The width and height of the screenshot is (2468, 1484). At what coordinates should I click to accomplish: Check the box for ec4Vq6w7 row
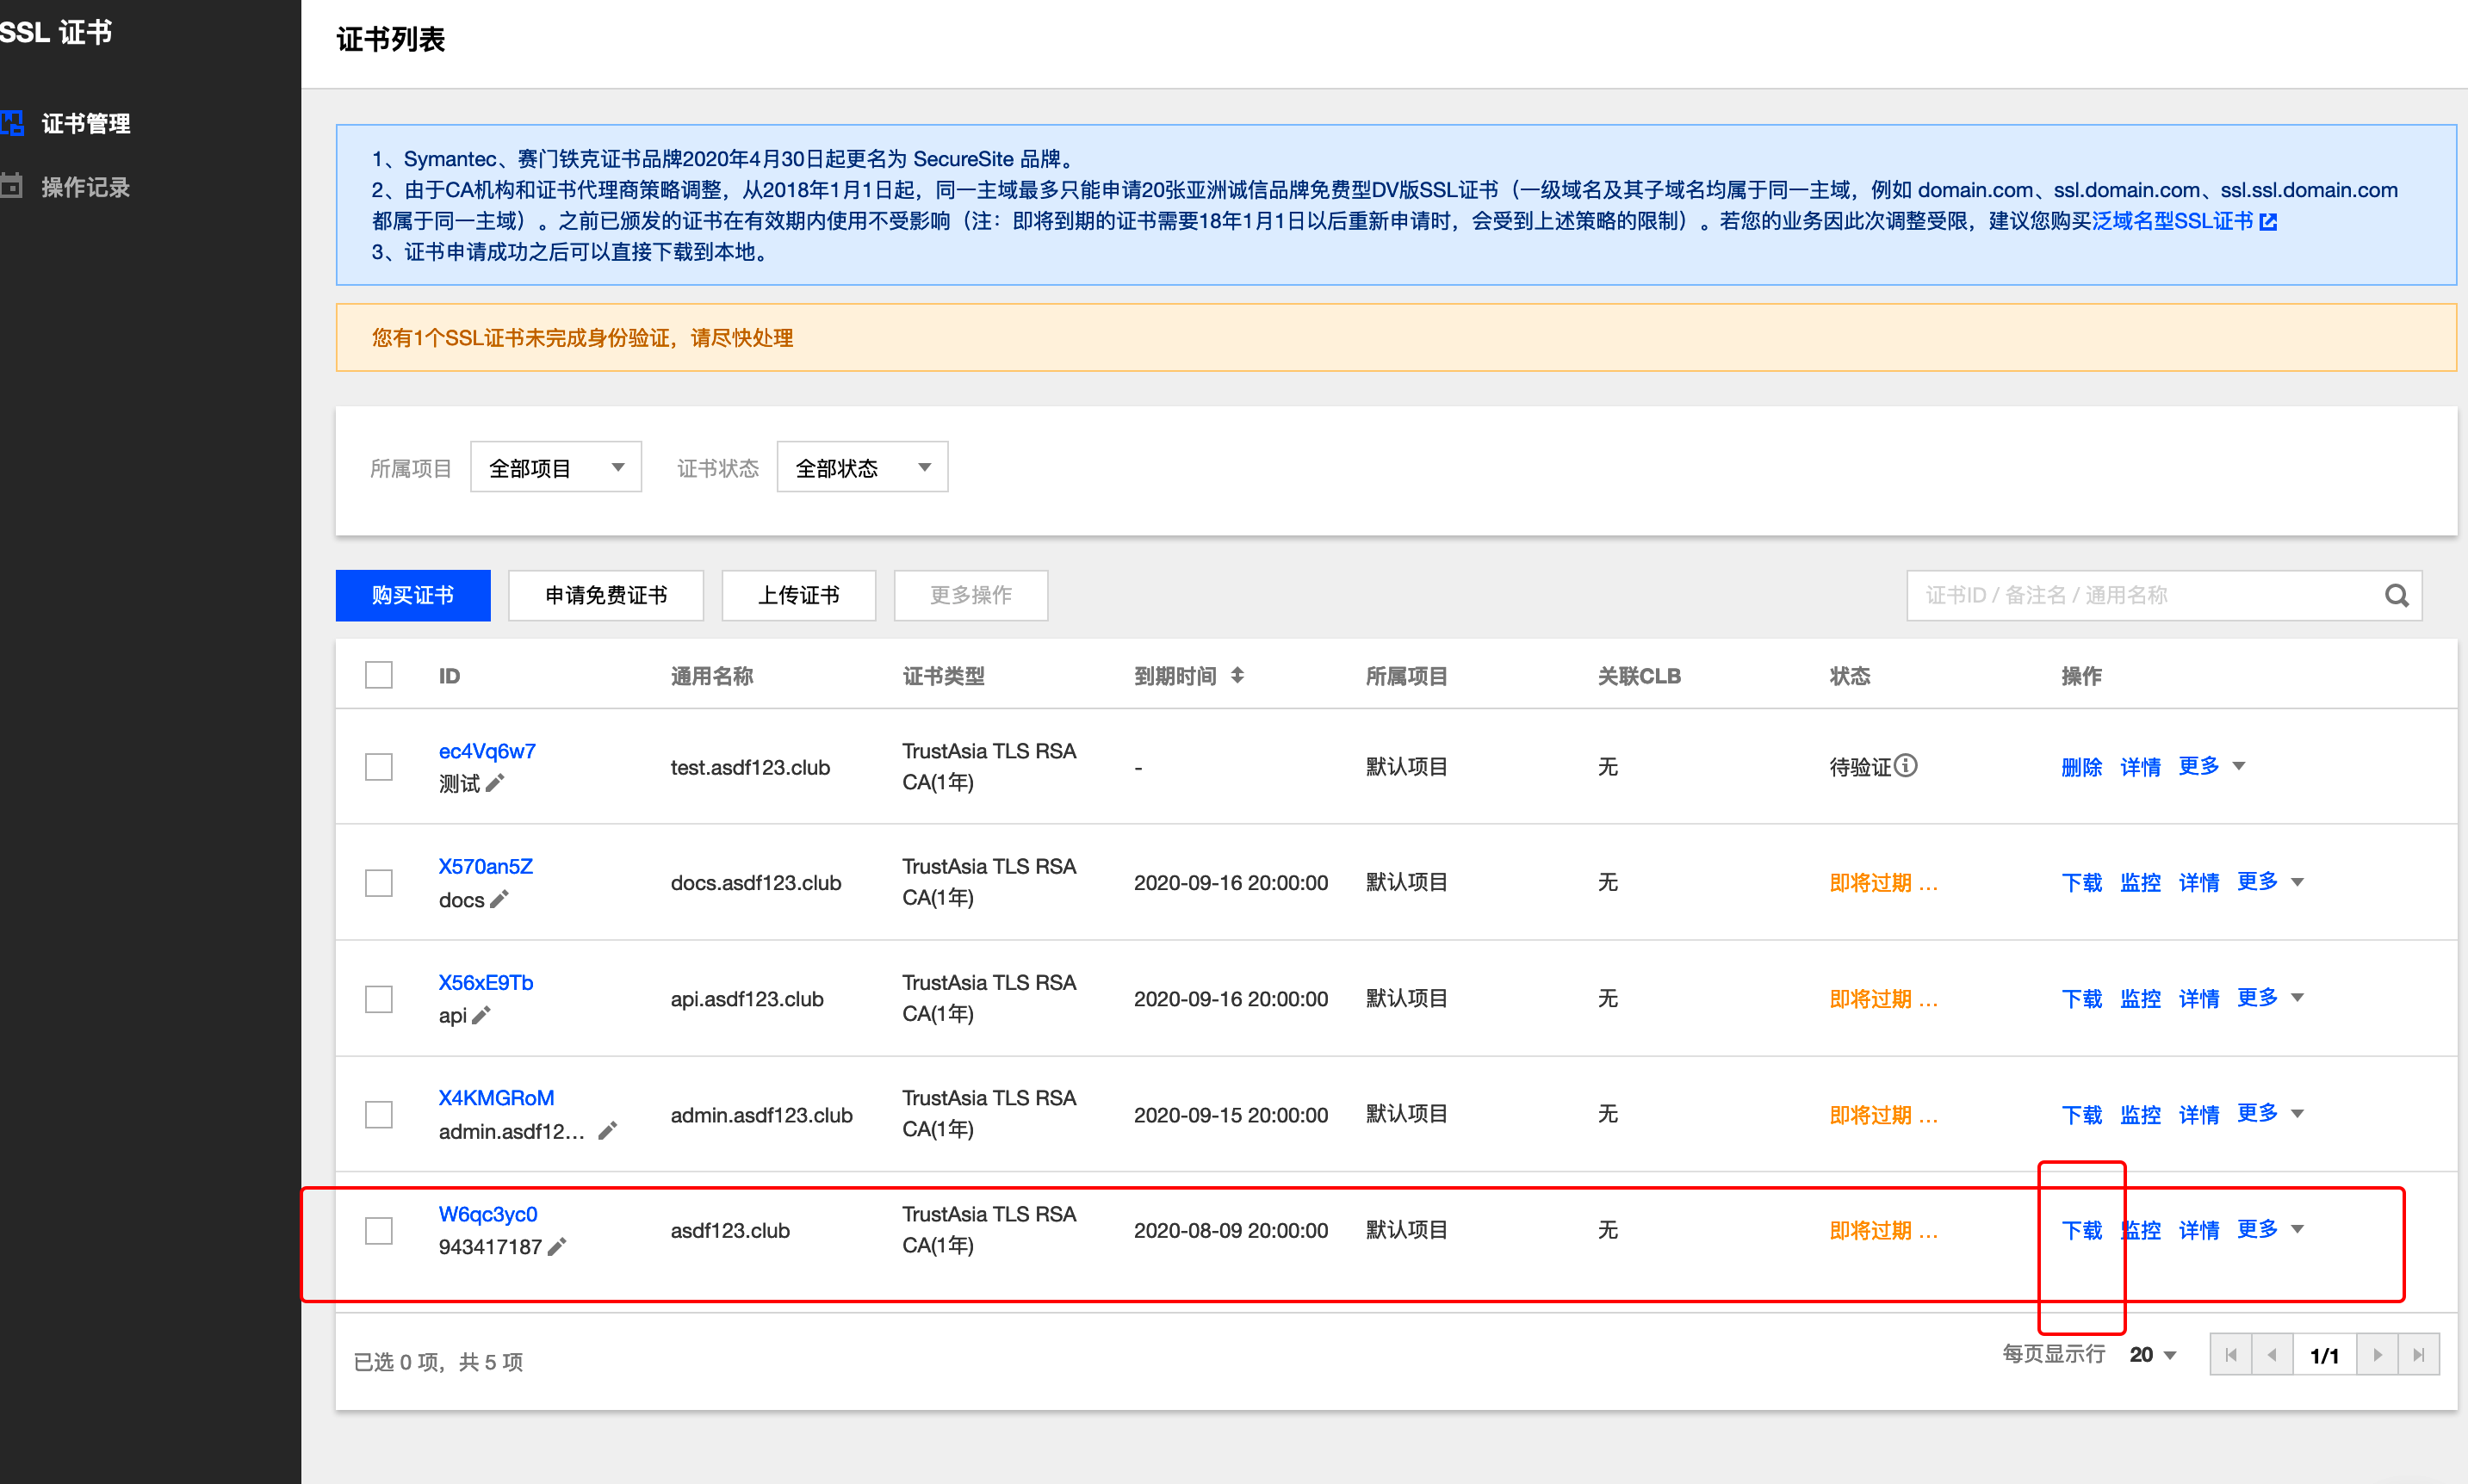(x=379, y=767)
